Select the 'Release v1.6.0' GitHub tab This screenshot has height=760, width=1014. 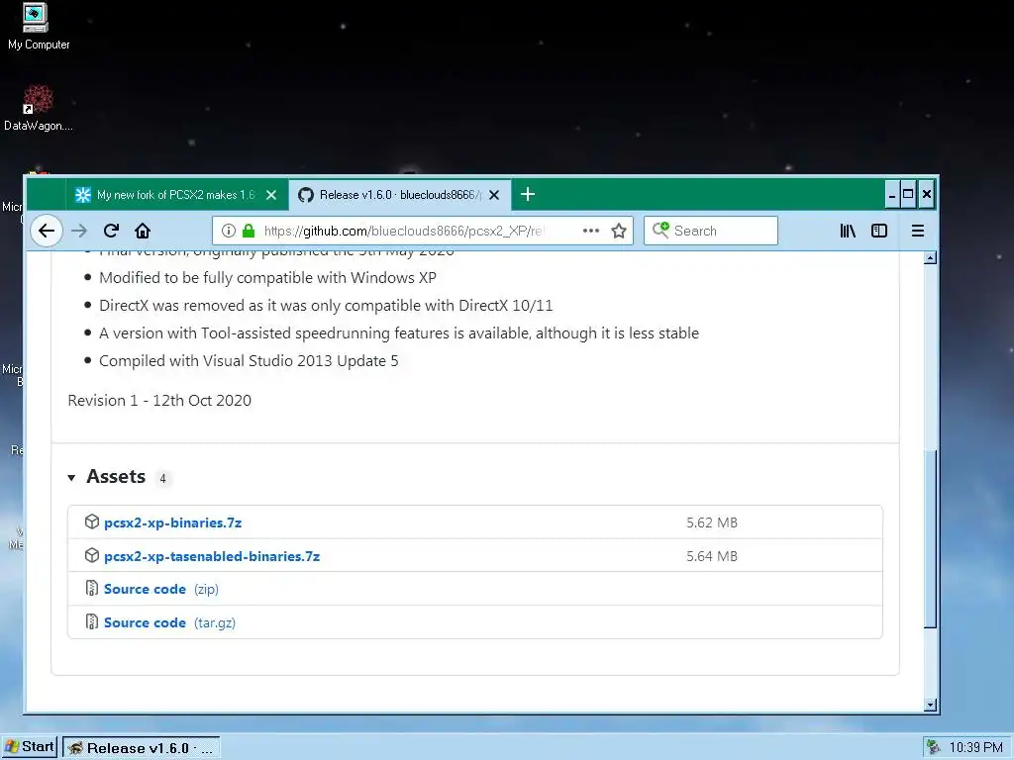pyautogui.click(x=400, y=195)
